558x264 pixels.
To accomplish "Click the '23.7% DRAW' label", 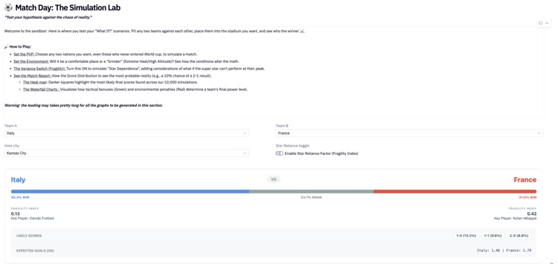I will coord(311,197).
